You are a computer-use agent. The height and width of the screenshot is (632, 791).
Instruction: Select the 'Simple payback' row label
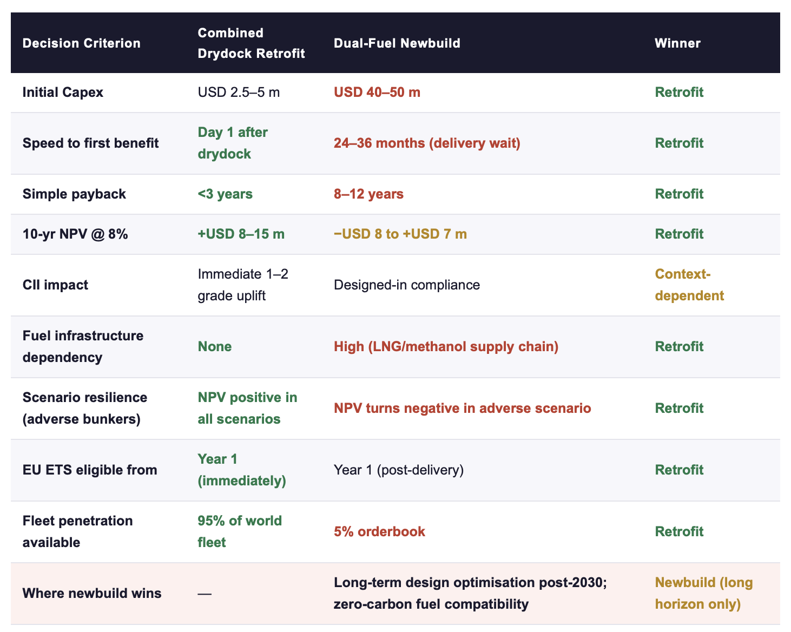[x=74, y=194]
